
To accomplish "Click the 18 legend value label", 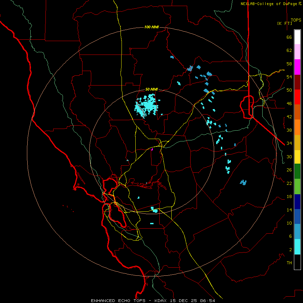I will [x=289, y=197].
